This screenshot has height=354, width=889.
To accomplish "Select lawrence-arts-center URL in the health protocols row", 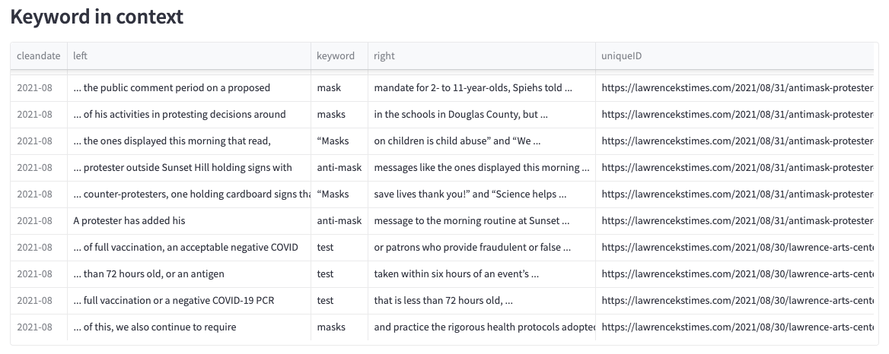I will 734,327.
